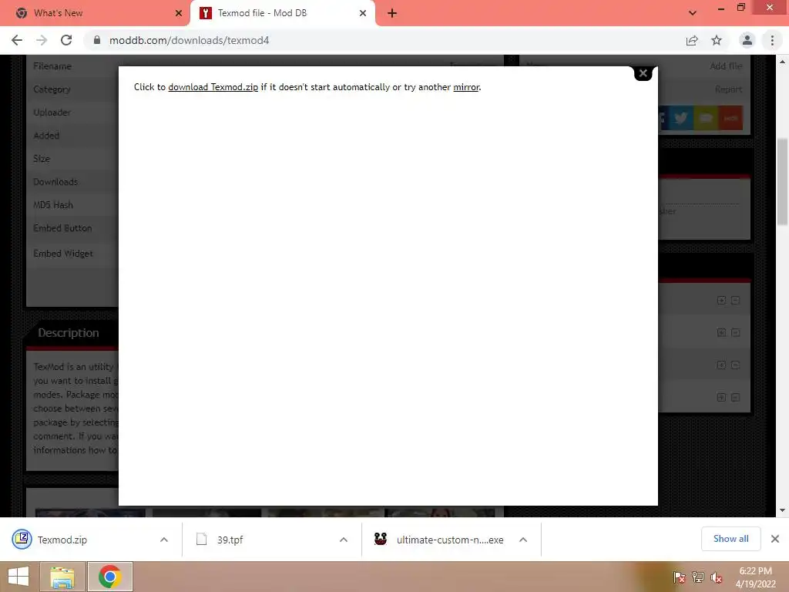
Task: Click page scrollbar up arrow
Action: 783,62
